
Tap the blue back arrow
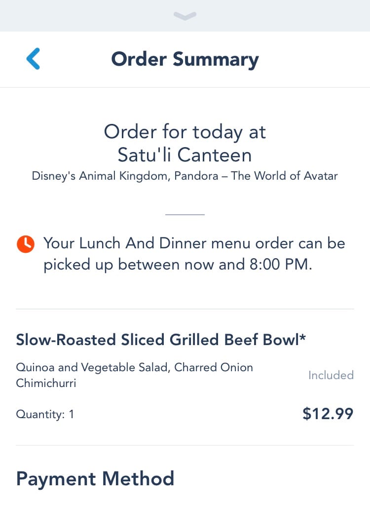33,59
